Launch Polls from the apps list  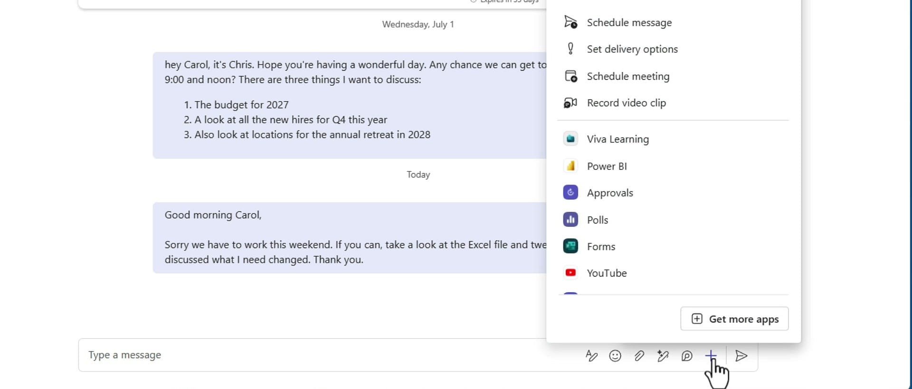[673, 220]
